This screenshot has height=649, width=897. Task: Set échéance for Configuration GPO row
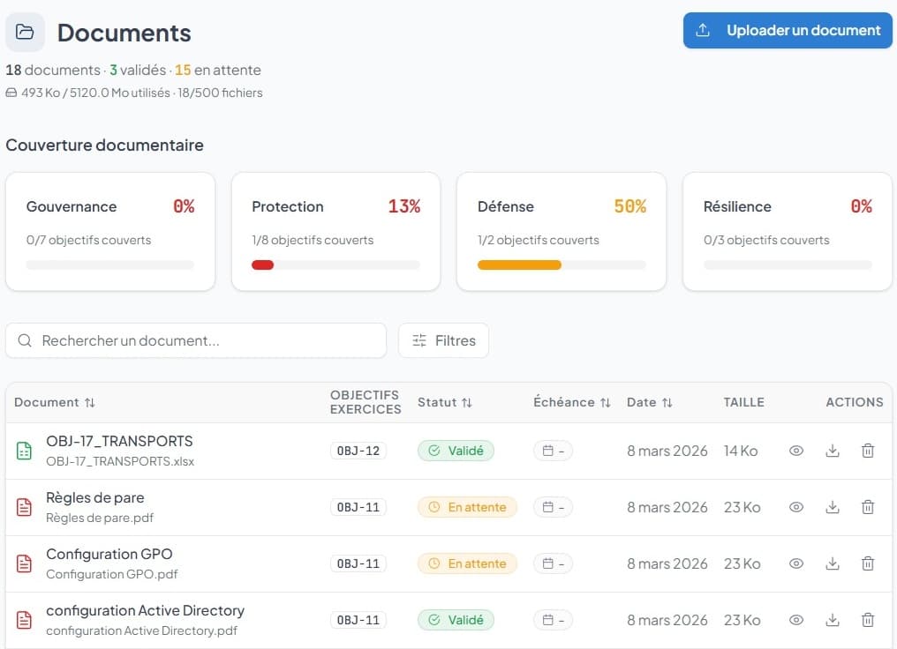point(554,563)
